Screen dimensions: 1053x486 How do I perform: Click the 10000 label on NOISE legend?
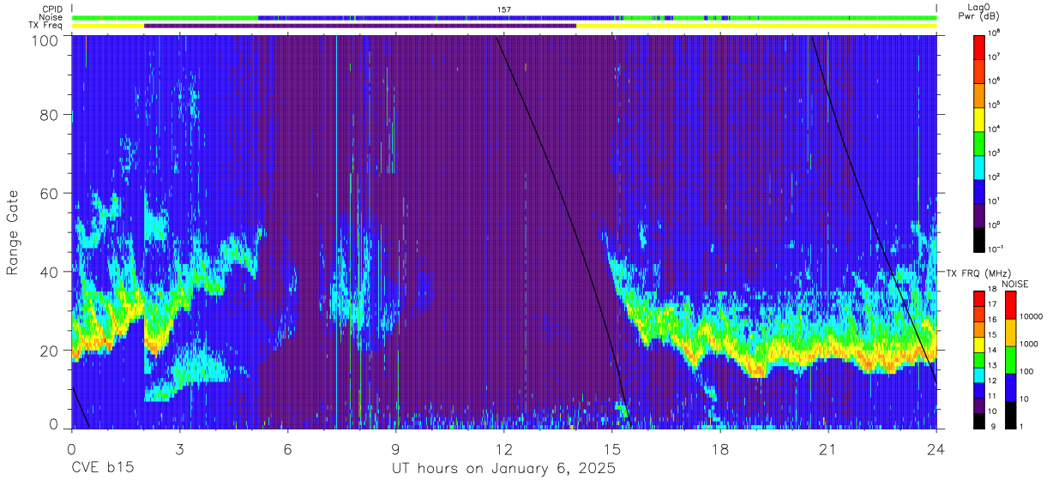coord(1032,316)
